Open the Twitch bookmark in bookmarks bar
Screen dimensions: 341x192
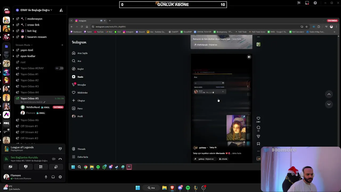pos(88,32)
